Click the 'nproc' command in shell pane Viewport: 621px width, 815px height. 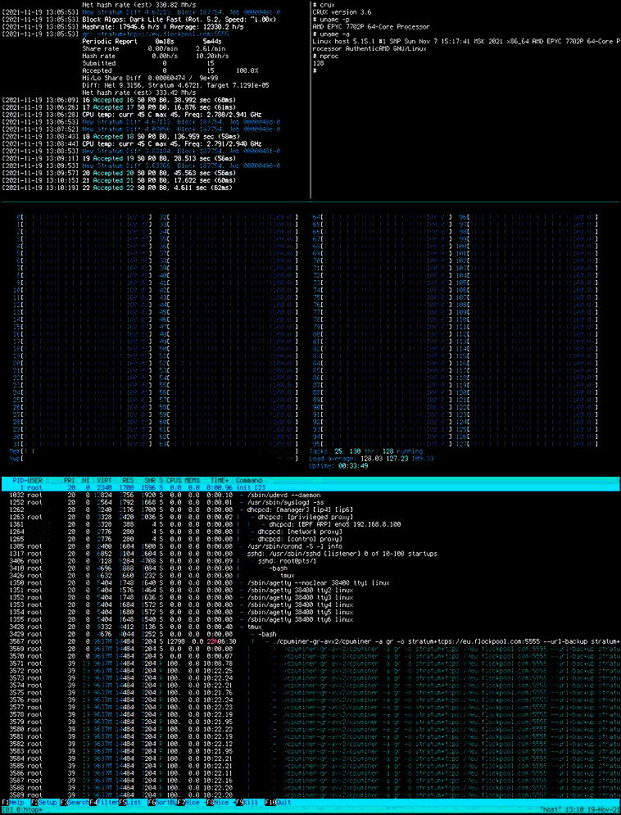[326, 56]
